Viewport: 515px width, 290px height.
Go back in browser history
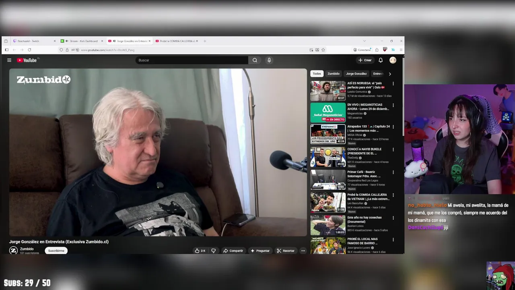coord(14,50)
